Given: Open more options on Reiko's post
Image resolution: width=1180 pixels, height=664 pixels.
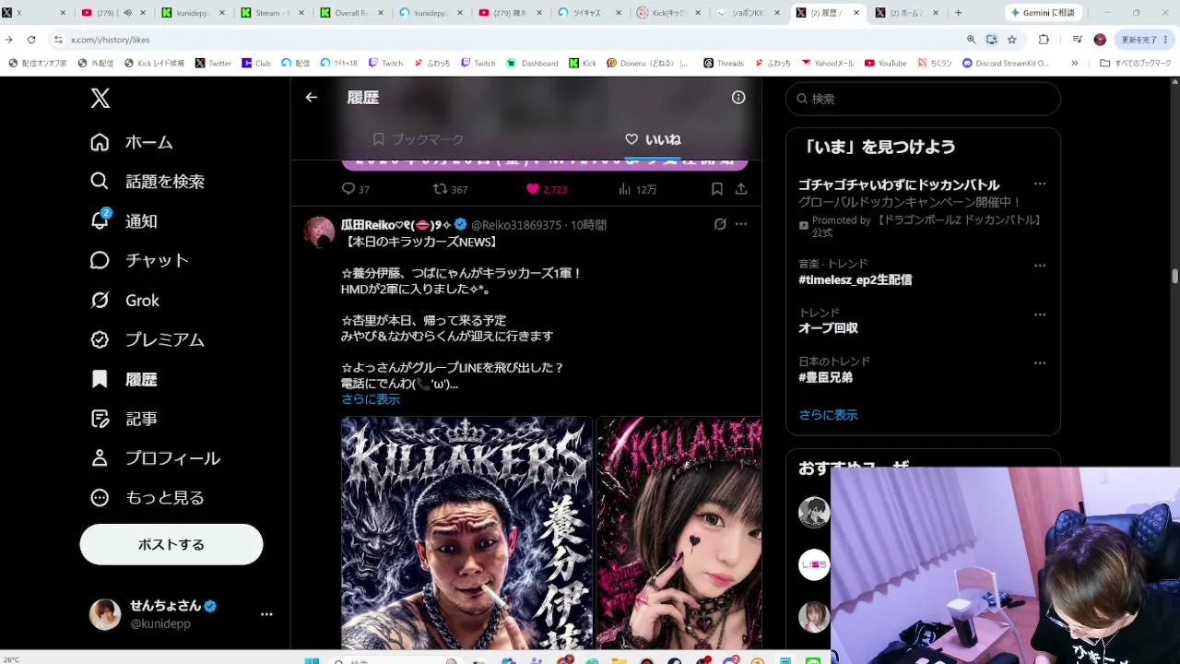Looking at the screenshot, I should tap(740, 224).
